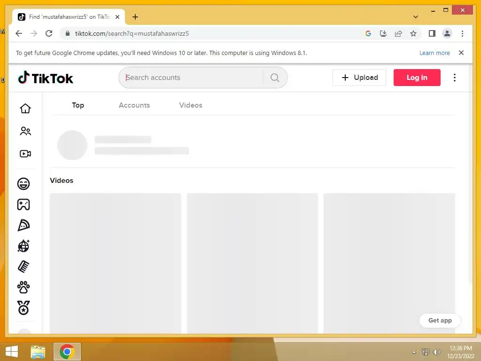Select the Comedy laughing-face category icon
Viewport: 481px width, 361px height.
coord(23,184)
